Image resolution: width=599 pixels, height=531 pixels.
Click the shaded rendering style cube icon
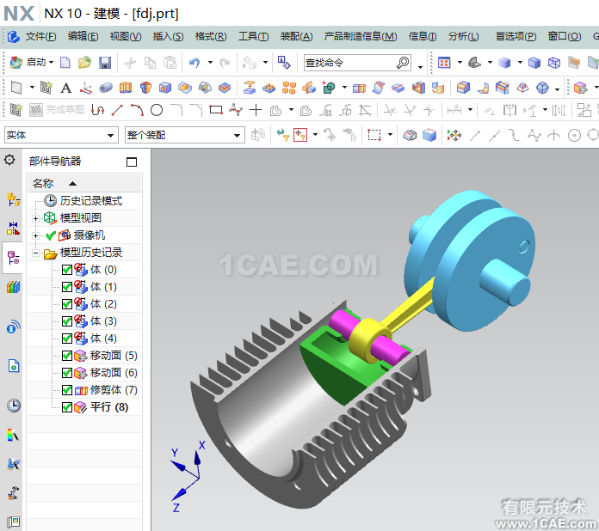pyautogui.click(x=504, y=62)
